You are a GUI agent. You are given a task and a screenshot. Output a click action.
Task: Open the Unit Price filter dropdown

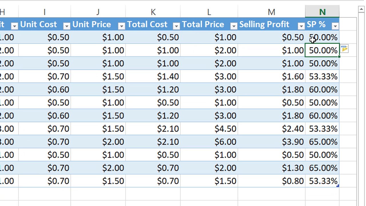click(121, 26)
